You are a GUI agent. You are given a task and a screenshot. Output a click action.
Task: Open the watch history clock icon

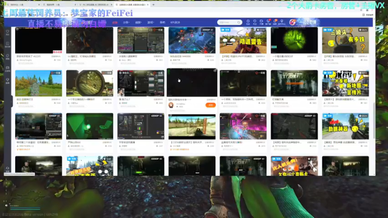248,22
